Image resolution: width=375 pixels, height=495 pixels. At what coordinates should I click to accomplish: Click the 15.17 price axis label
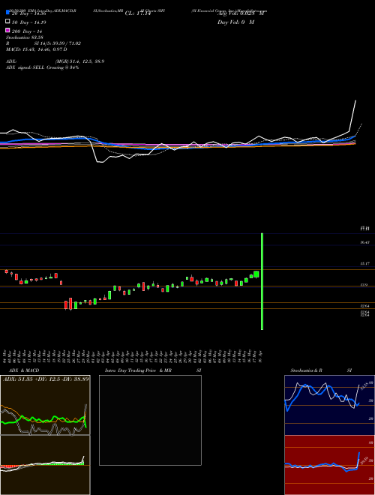coord(364,263)
